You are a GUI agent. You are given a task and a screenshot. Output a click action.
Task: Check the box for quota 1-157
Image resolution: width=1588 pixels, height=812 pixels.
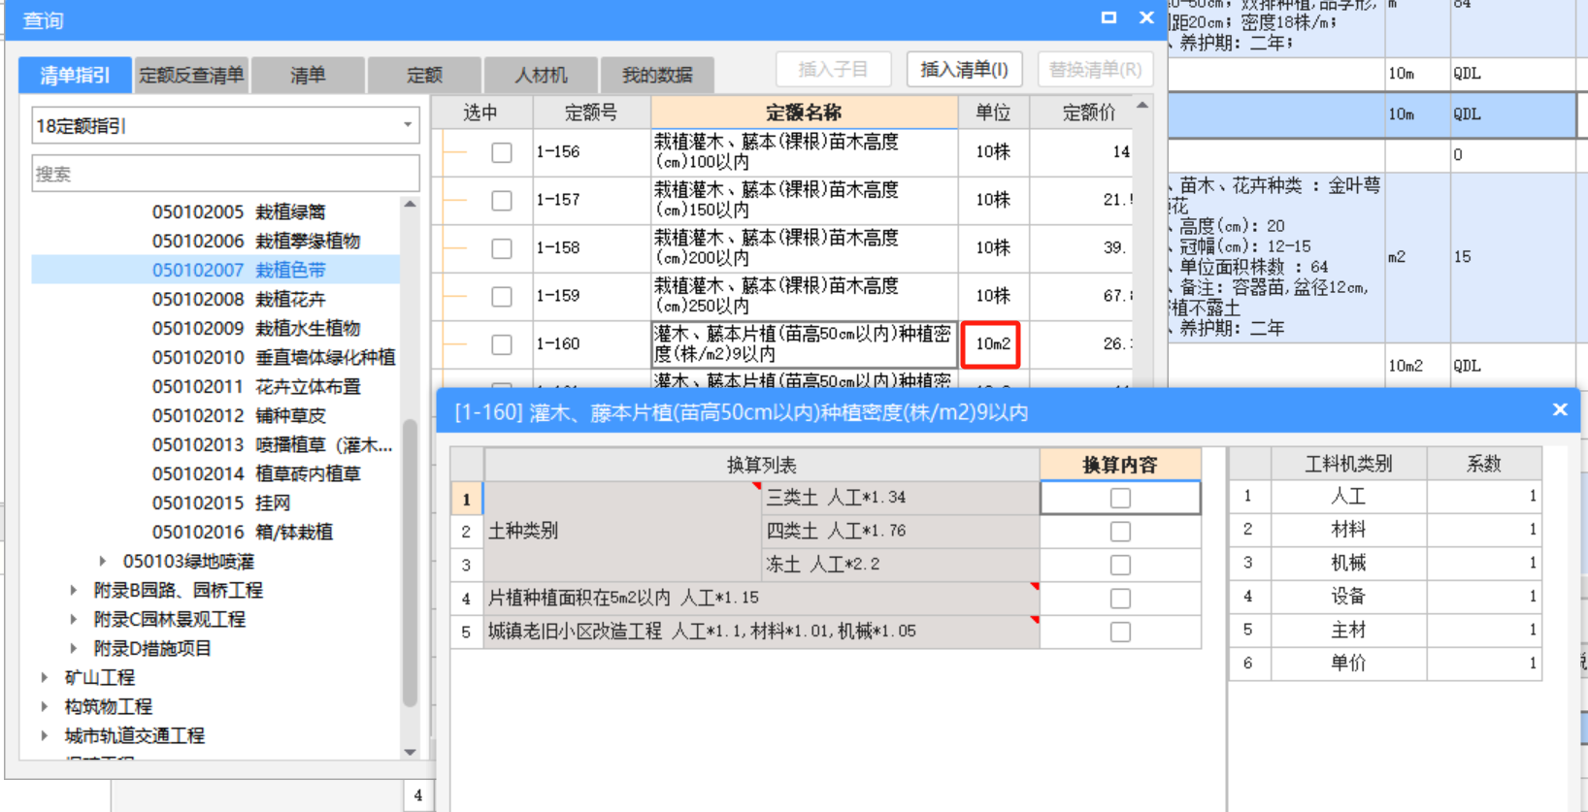501,200
